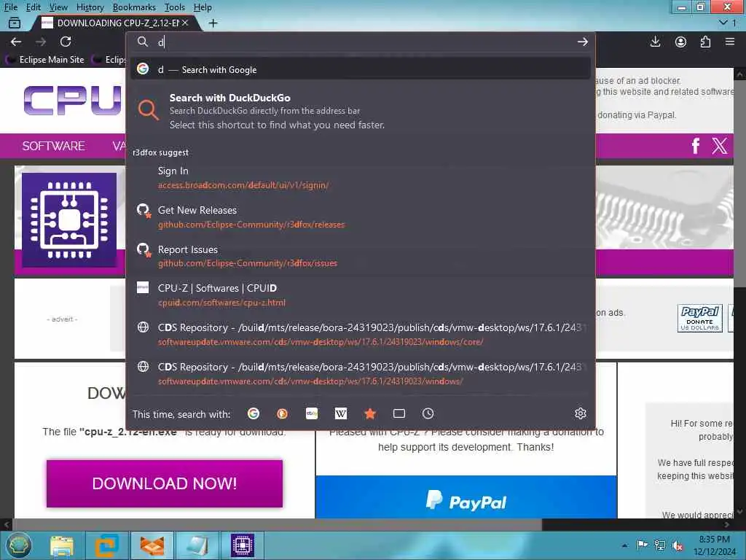Expand the list all tabs chevron

[723, 23]
